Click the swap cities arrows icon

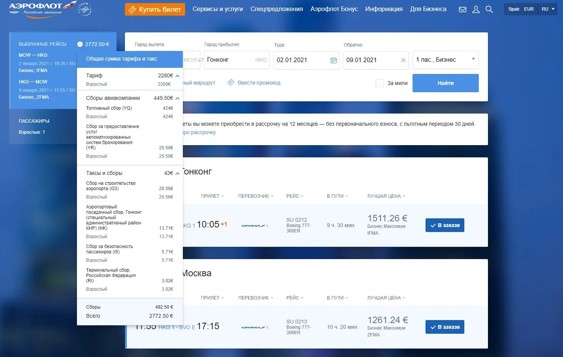201,60
